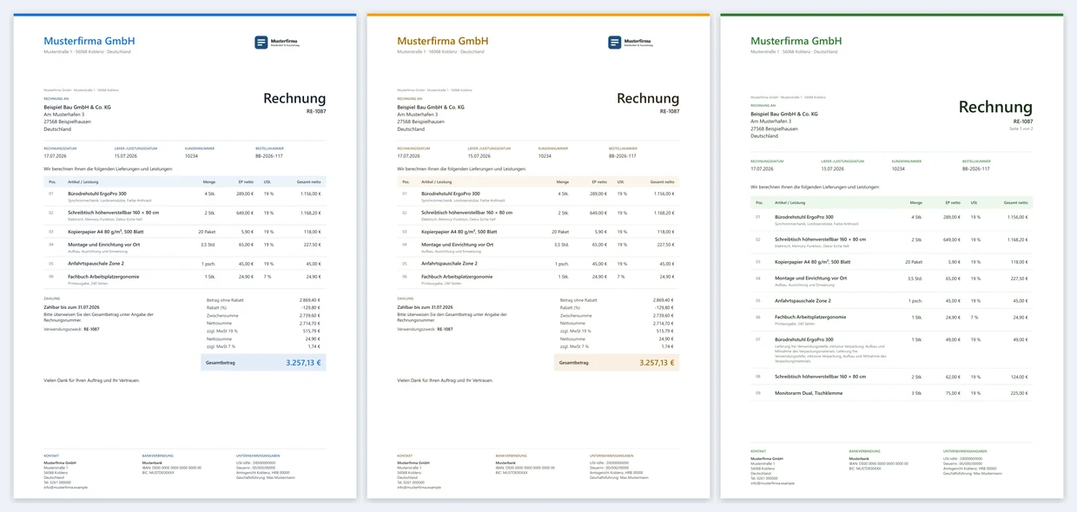Click the green Musterfirma GmbH company heading
1077x512 pixels.
796,41
